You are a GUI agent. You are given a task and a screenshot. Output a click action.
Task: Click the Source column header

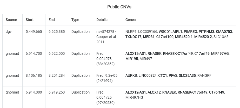11,20
